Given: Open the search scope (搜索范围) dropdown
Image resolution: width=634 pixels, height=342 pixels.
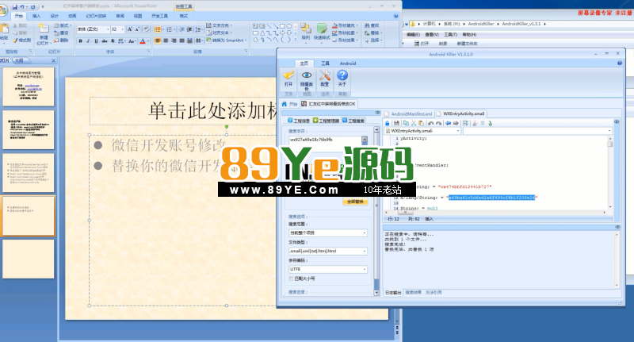Looking at the screenshot, I should [327, 233].
